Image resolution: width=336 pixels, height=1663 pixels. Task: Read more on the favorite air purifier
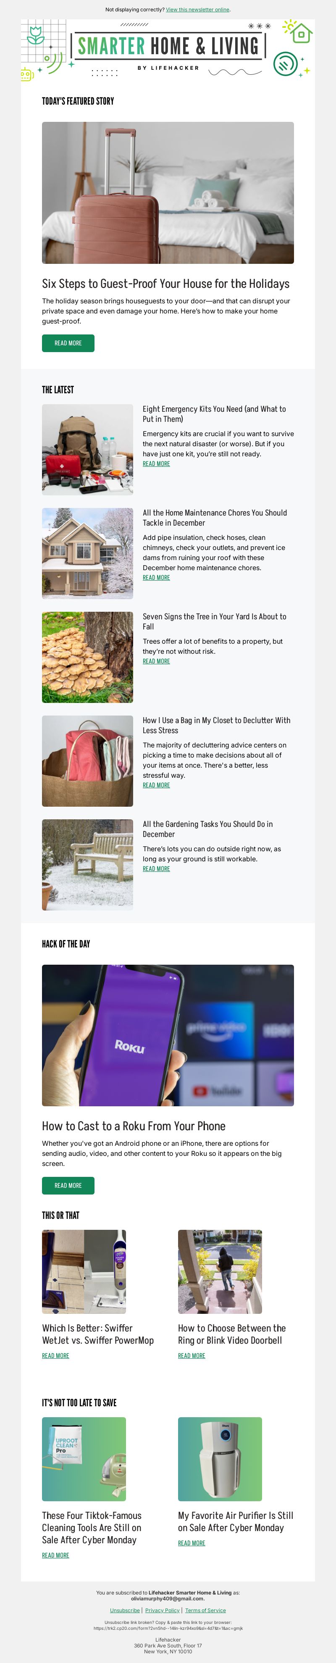(x=192, y=1543)
